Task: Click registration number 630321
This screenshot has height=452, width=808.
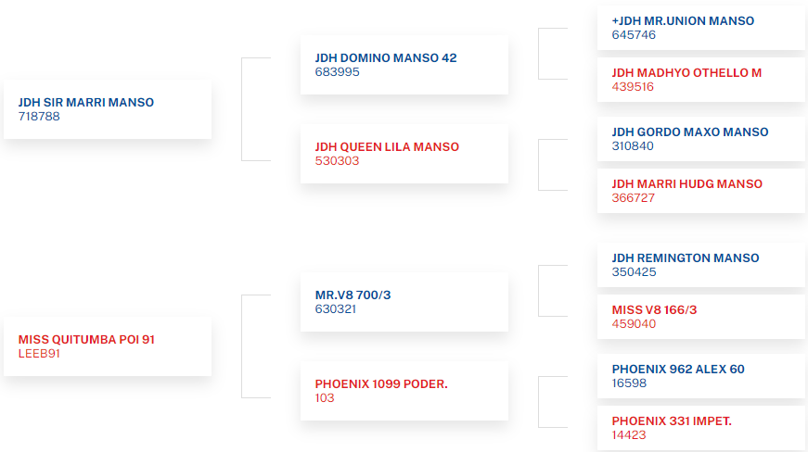Action: tap(336, 309)
